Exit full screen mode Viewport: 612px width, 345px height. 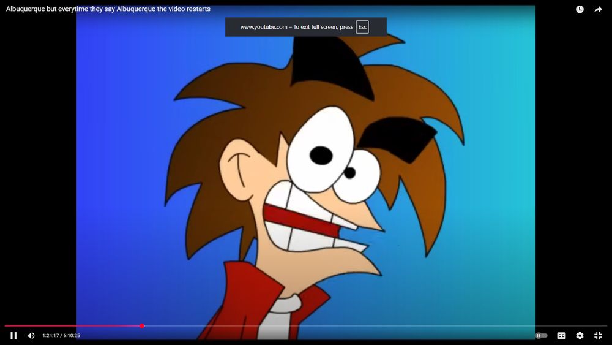(x=598, y=336)
